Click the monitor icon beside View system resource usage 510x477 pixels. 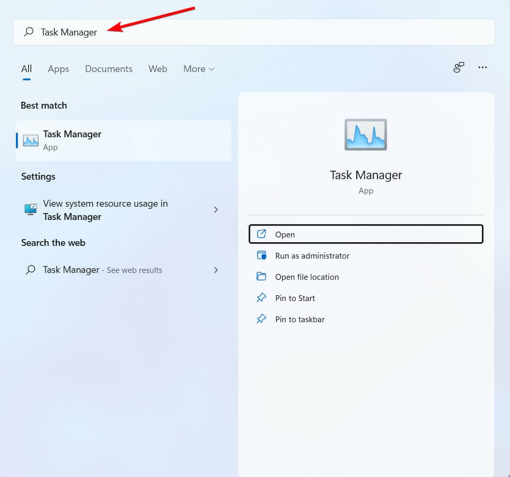[31, 209]
